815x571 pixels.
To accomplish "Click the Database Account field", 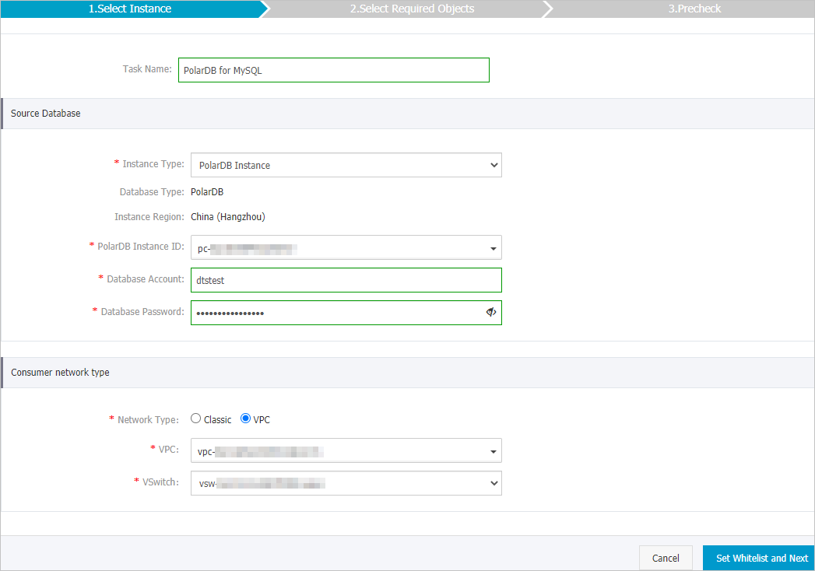I will click(x=346, y=280).
